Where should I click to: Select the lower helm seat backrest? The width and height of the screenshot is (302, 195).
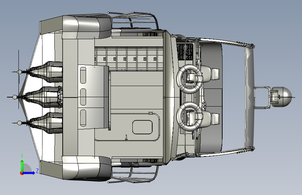point(215,119)
